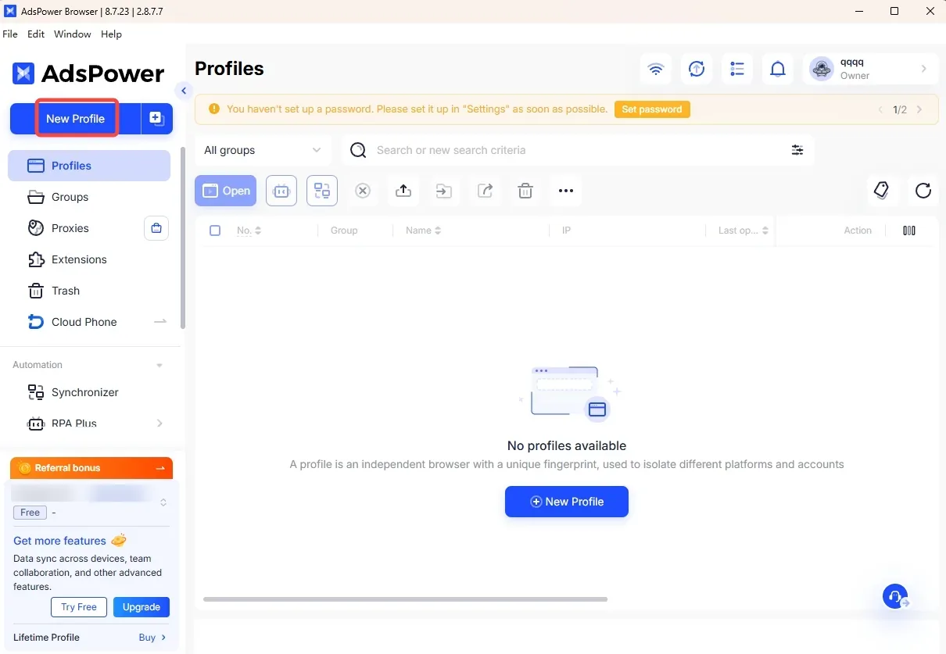Go to previous notice with left arrow
This screenshot has height=654, width=946.
click(880, 109)
